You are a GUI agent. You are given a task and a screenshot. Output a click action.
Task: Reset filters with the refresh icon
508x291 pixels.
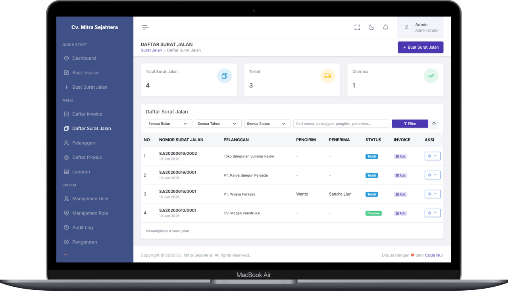coord(434,124)
